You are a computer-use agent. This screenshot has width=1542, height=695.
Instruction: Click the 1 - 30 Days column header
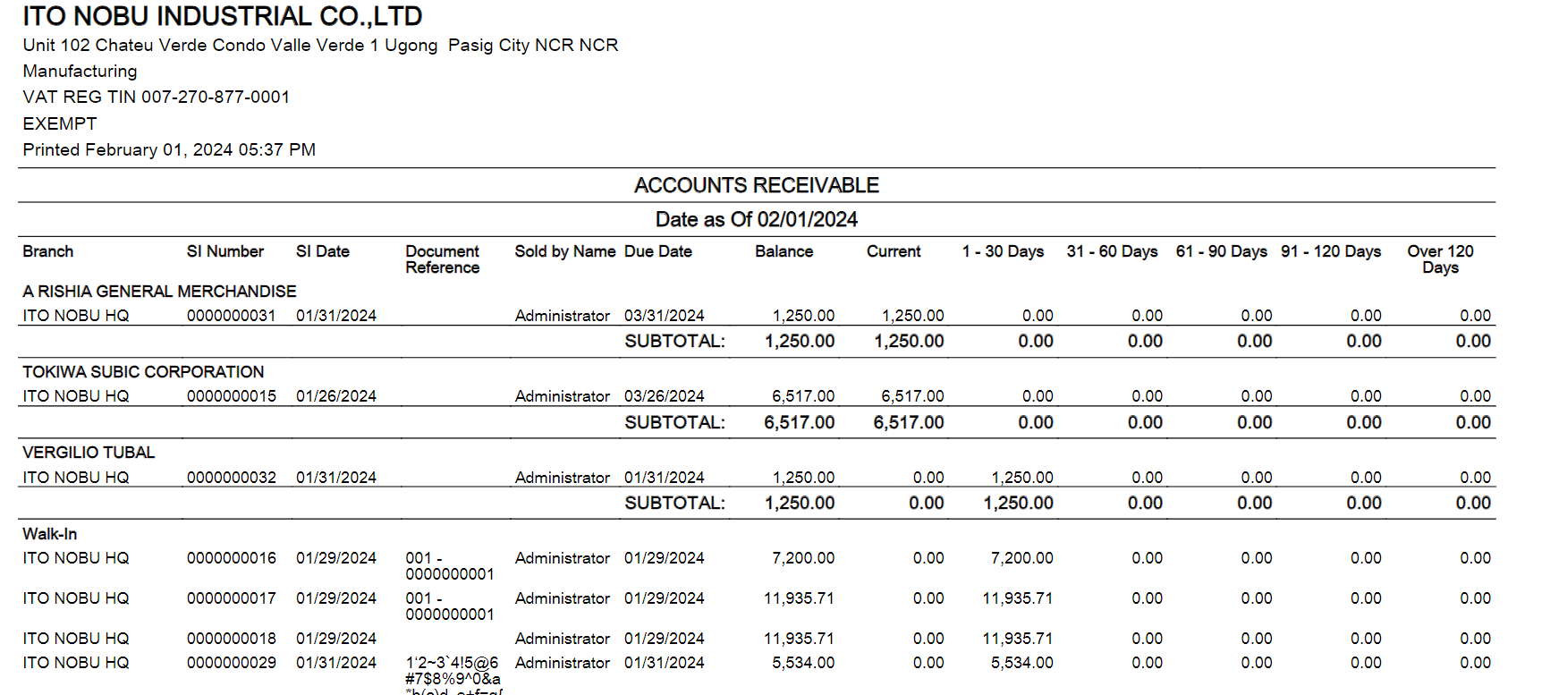coord(1004,251)
